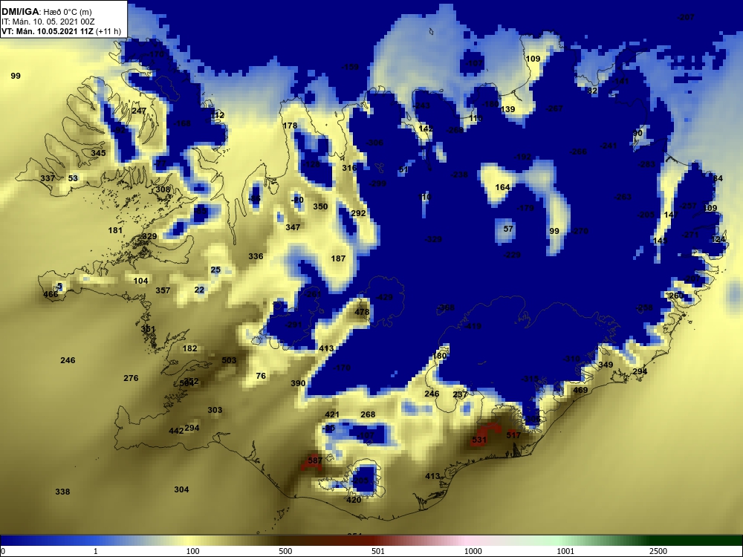This screenshot has height=557, width=743.
Task: Click the map value 164
Action: [x=502, y=187]
